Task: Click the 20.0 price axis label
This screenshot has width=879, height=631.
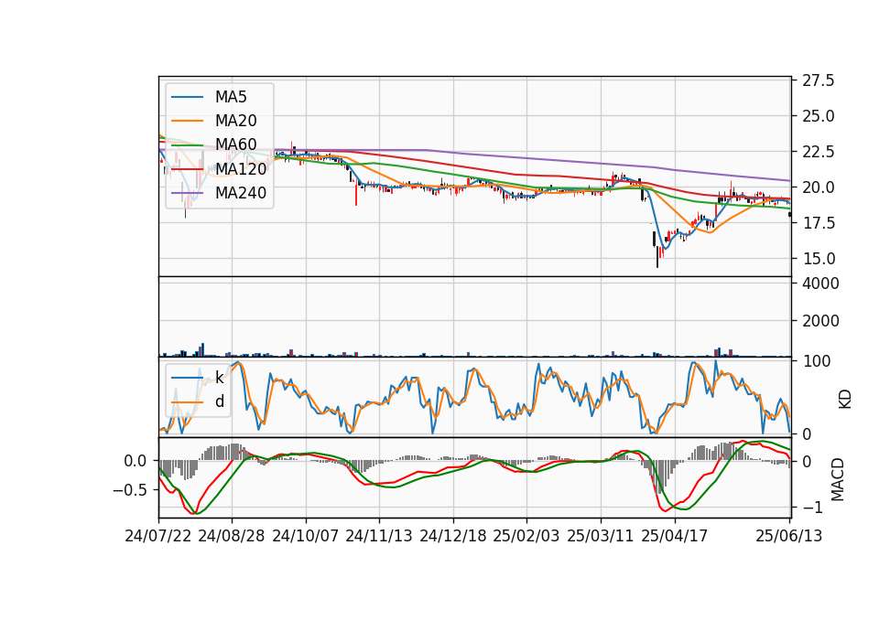Action: pos(818,187)
